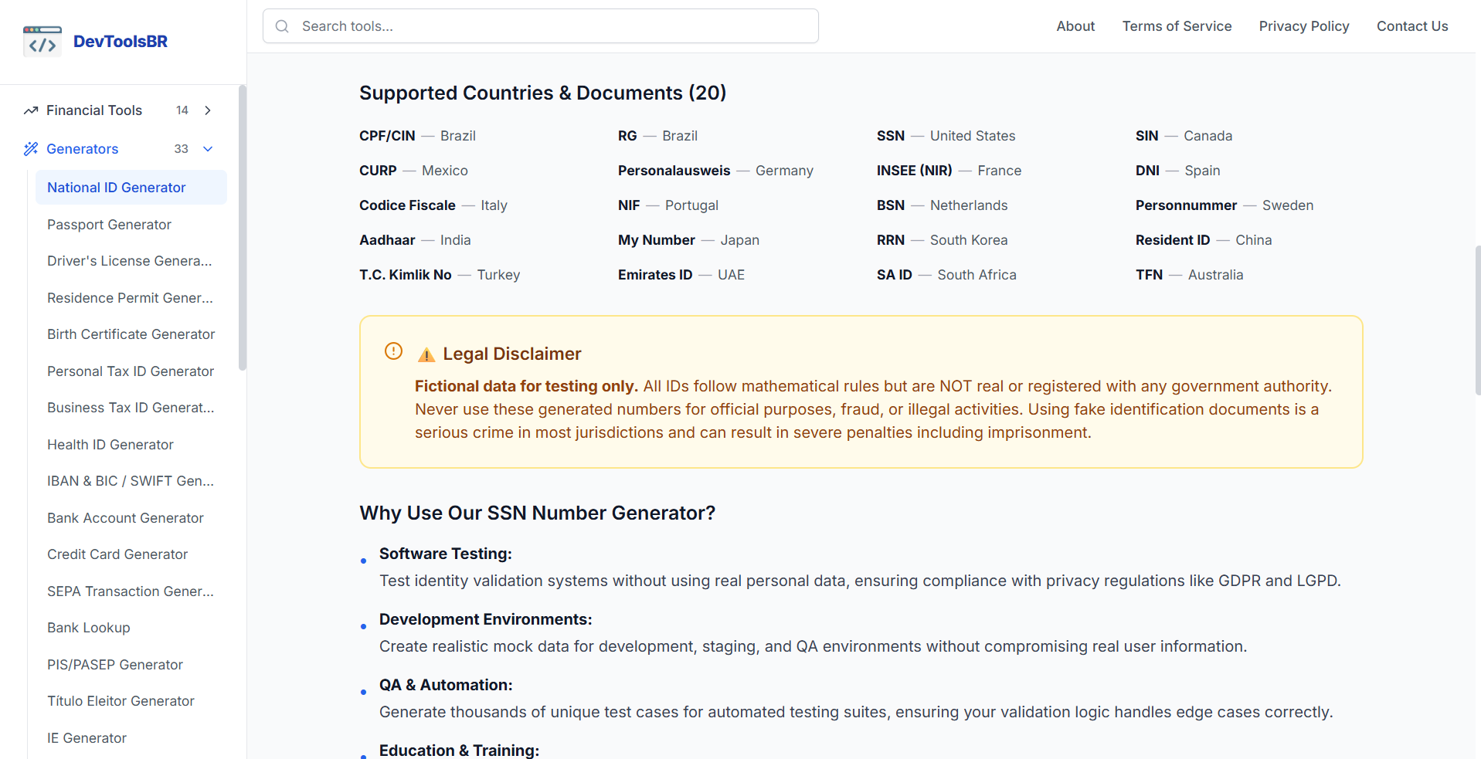The image size is (1481, 759).
Task: Click the sidebar vertical scrollbar
Action: coord(243,232)
